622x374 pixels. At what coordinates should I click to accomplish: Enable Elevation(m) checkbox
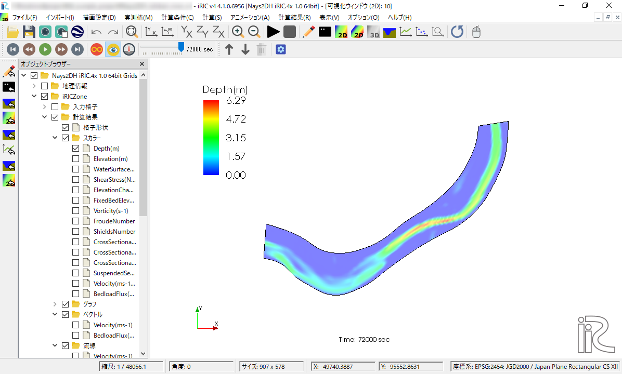point(76,159)
